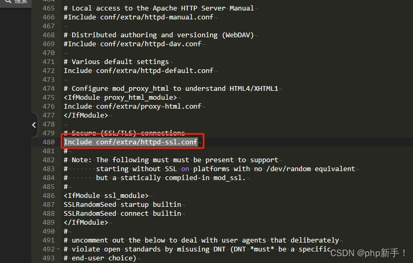Collapse the left sidebar with the chevron
Screen dimensions: 413x263
[x=34, y=125]
